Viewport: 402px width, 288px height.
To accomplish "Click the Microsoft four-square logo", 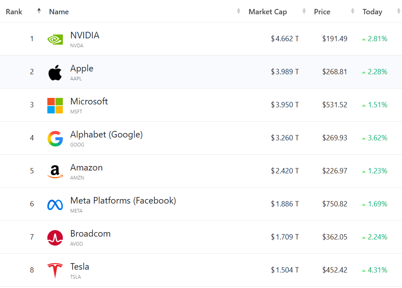I will (x=55, y=106).
